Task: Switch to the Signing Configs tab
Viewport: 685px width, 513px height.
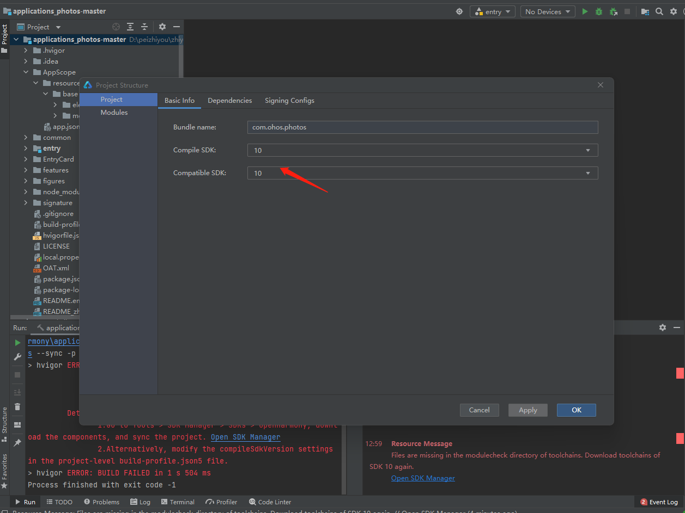Action: 289,101
